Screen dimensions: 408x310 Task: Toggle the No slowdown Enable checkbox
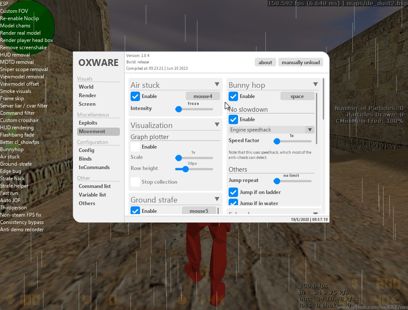(233, 119)
